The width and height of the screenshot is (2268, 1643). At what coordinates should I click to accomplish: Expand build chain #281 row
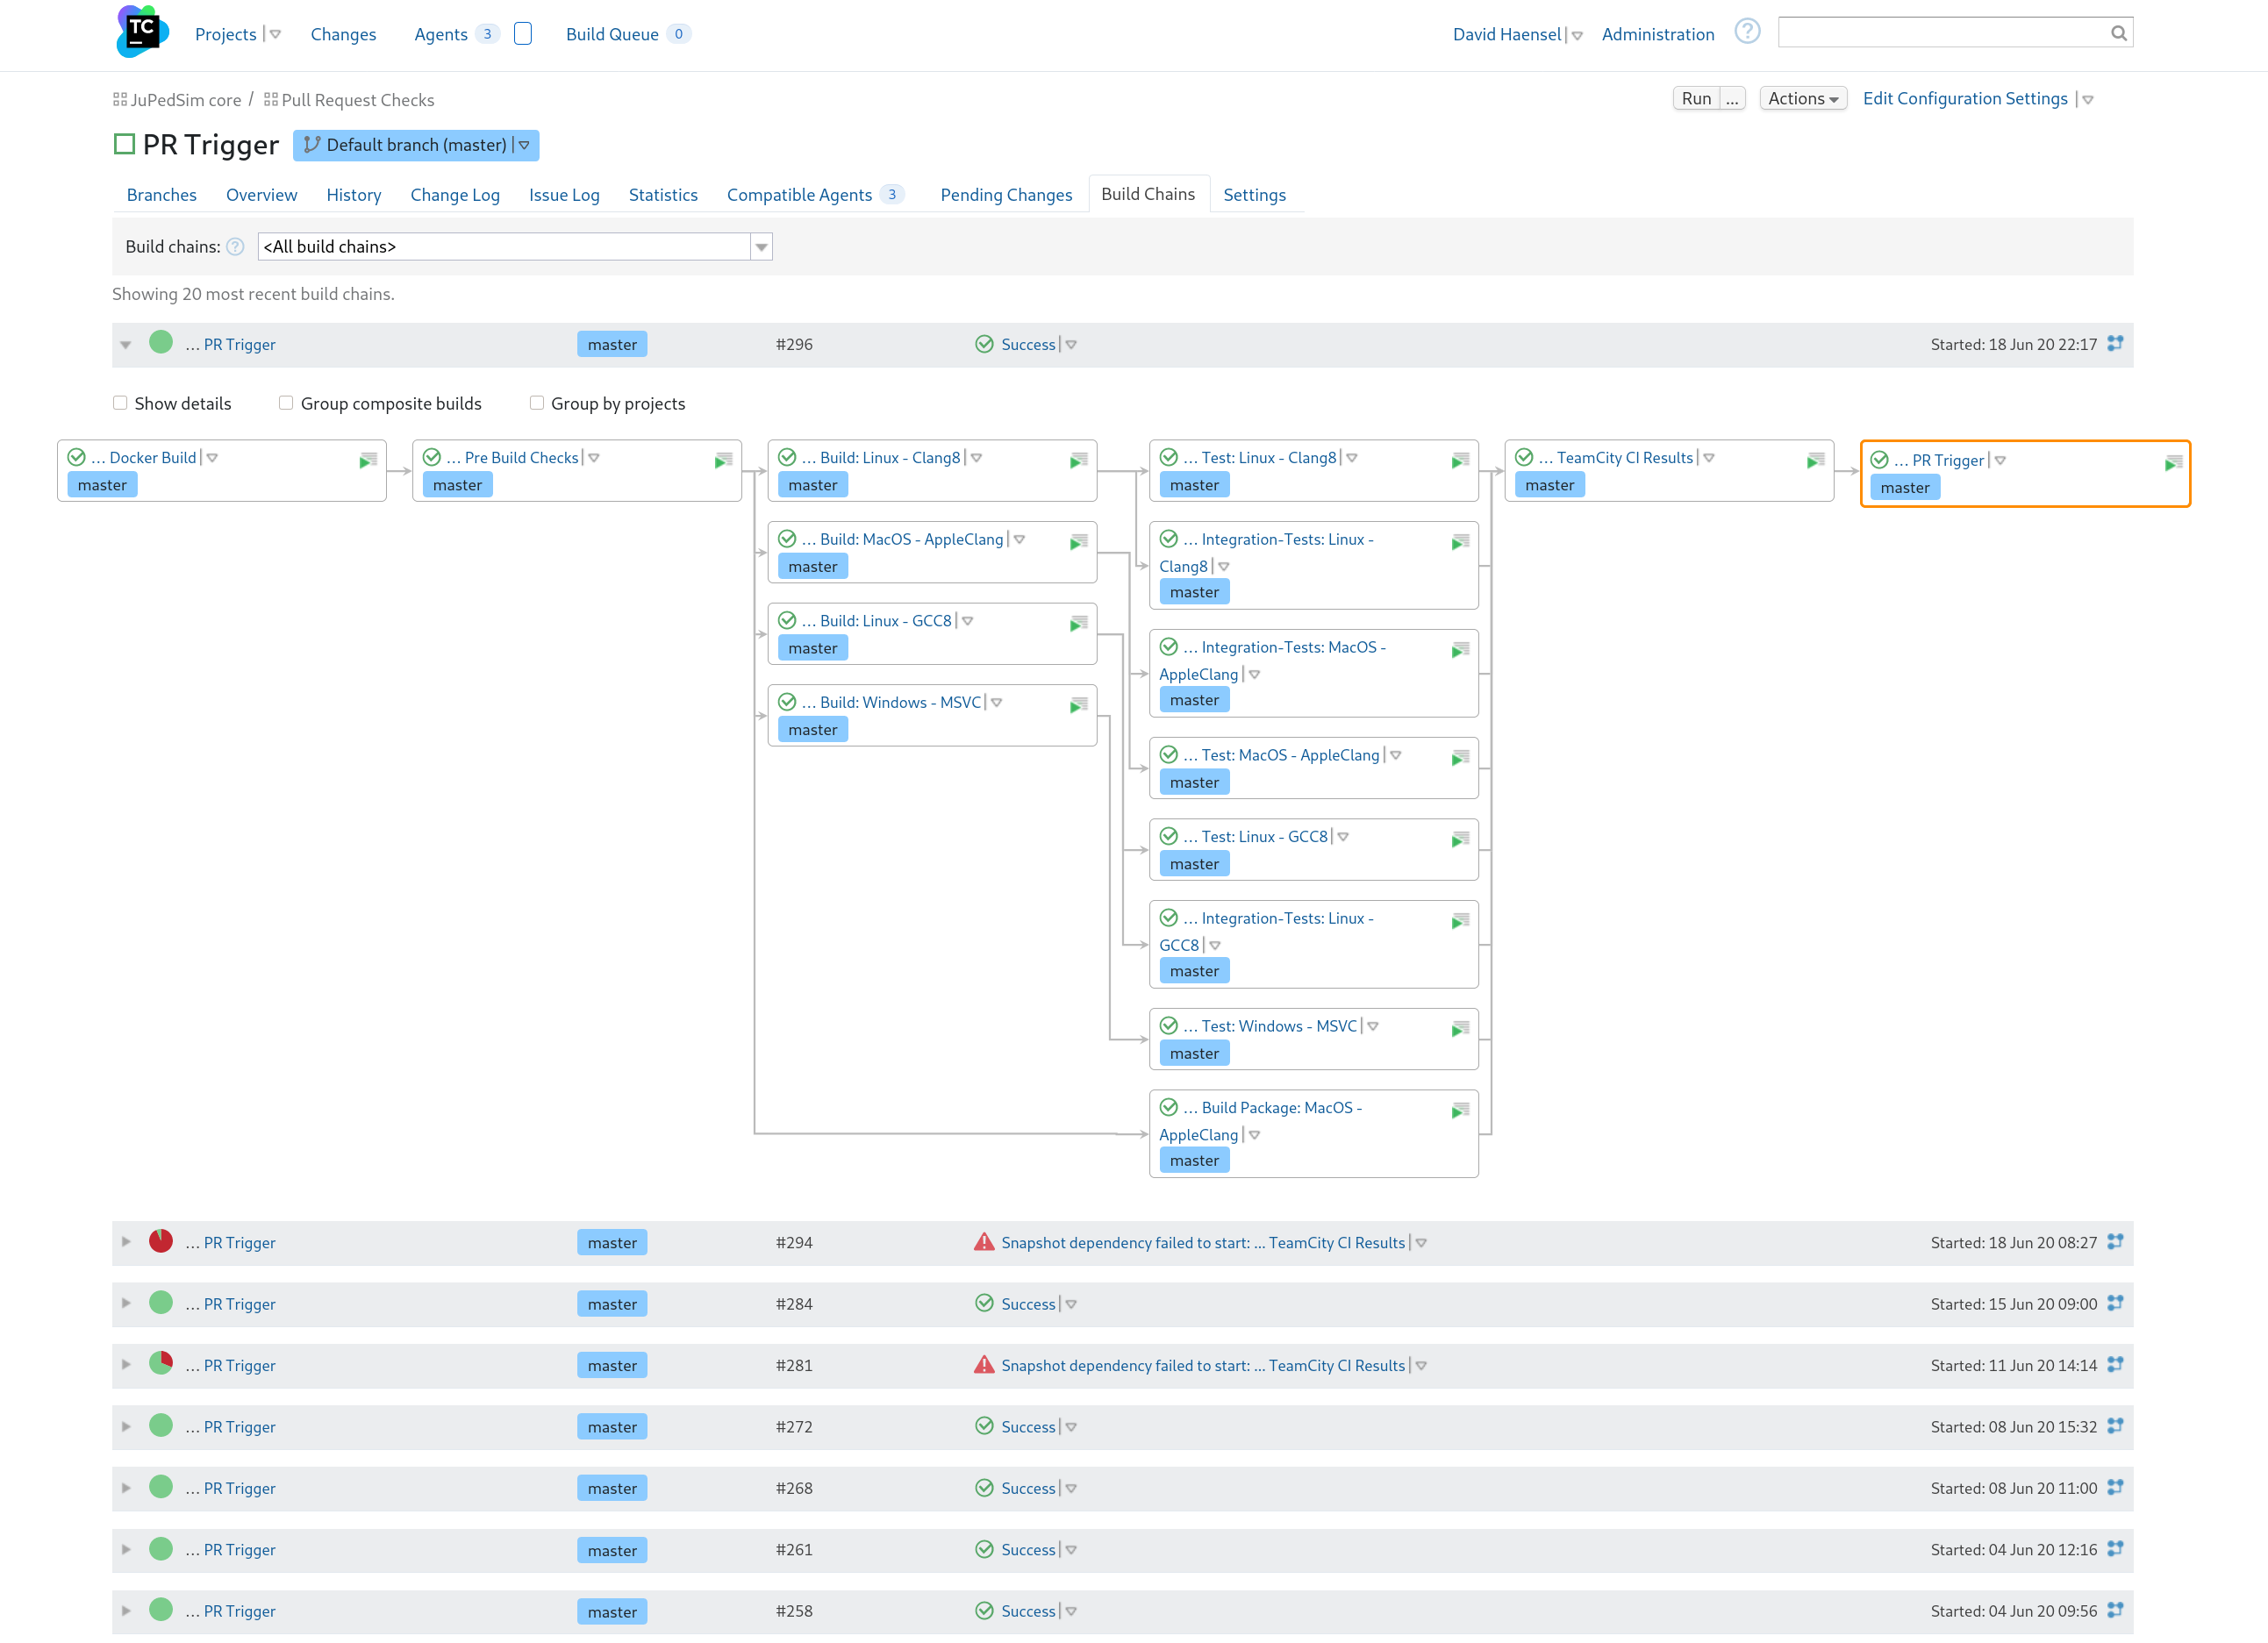tap(126, 1365)
